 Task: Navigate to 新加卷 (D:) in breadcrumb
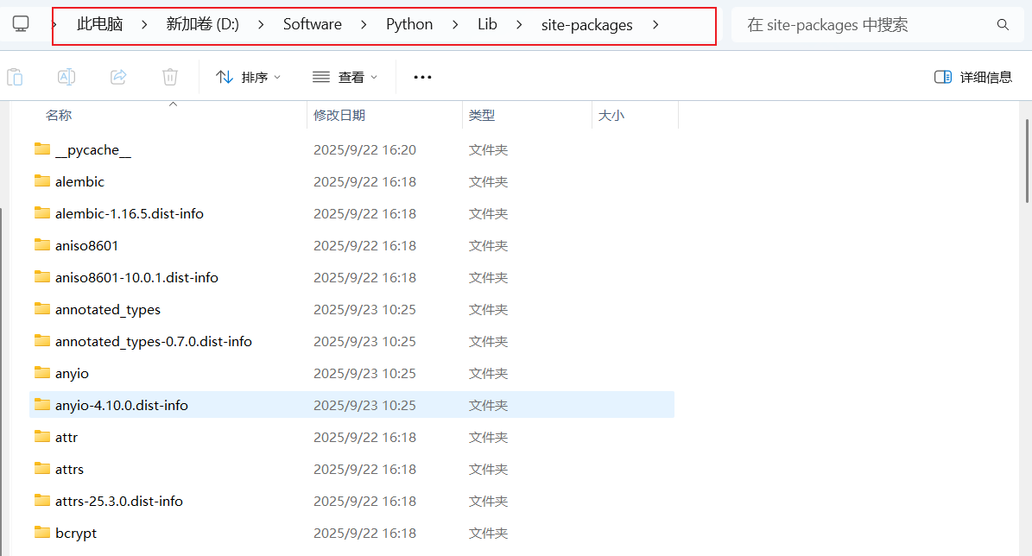click(x=202, y=25)
